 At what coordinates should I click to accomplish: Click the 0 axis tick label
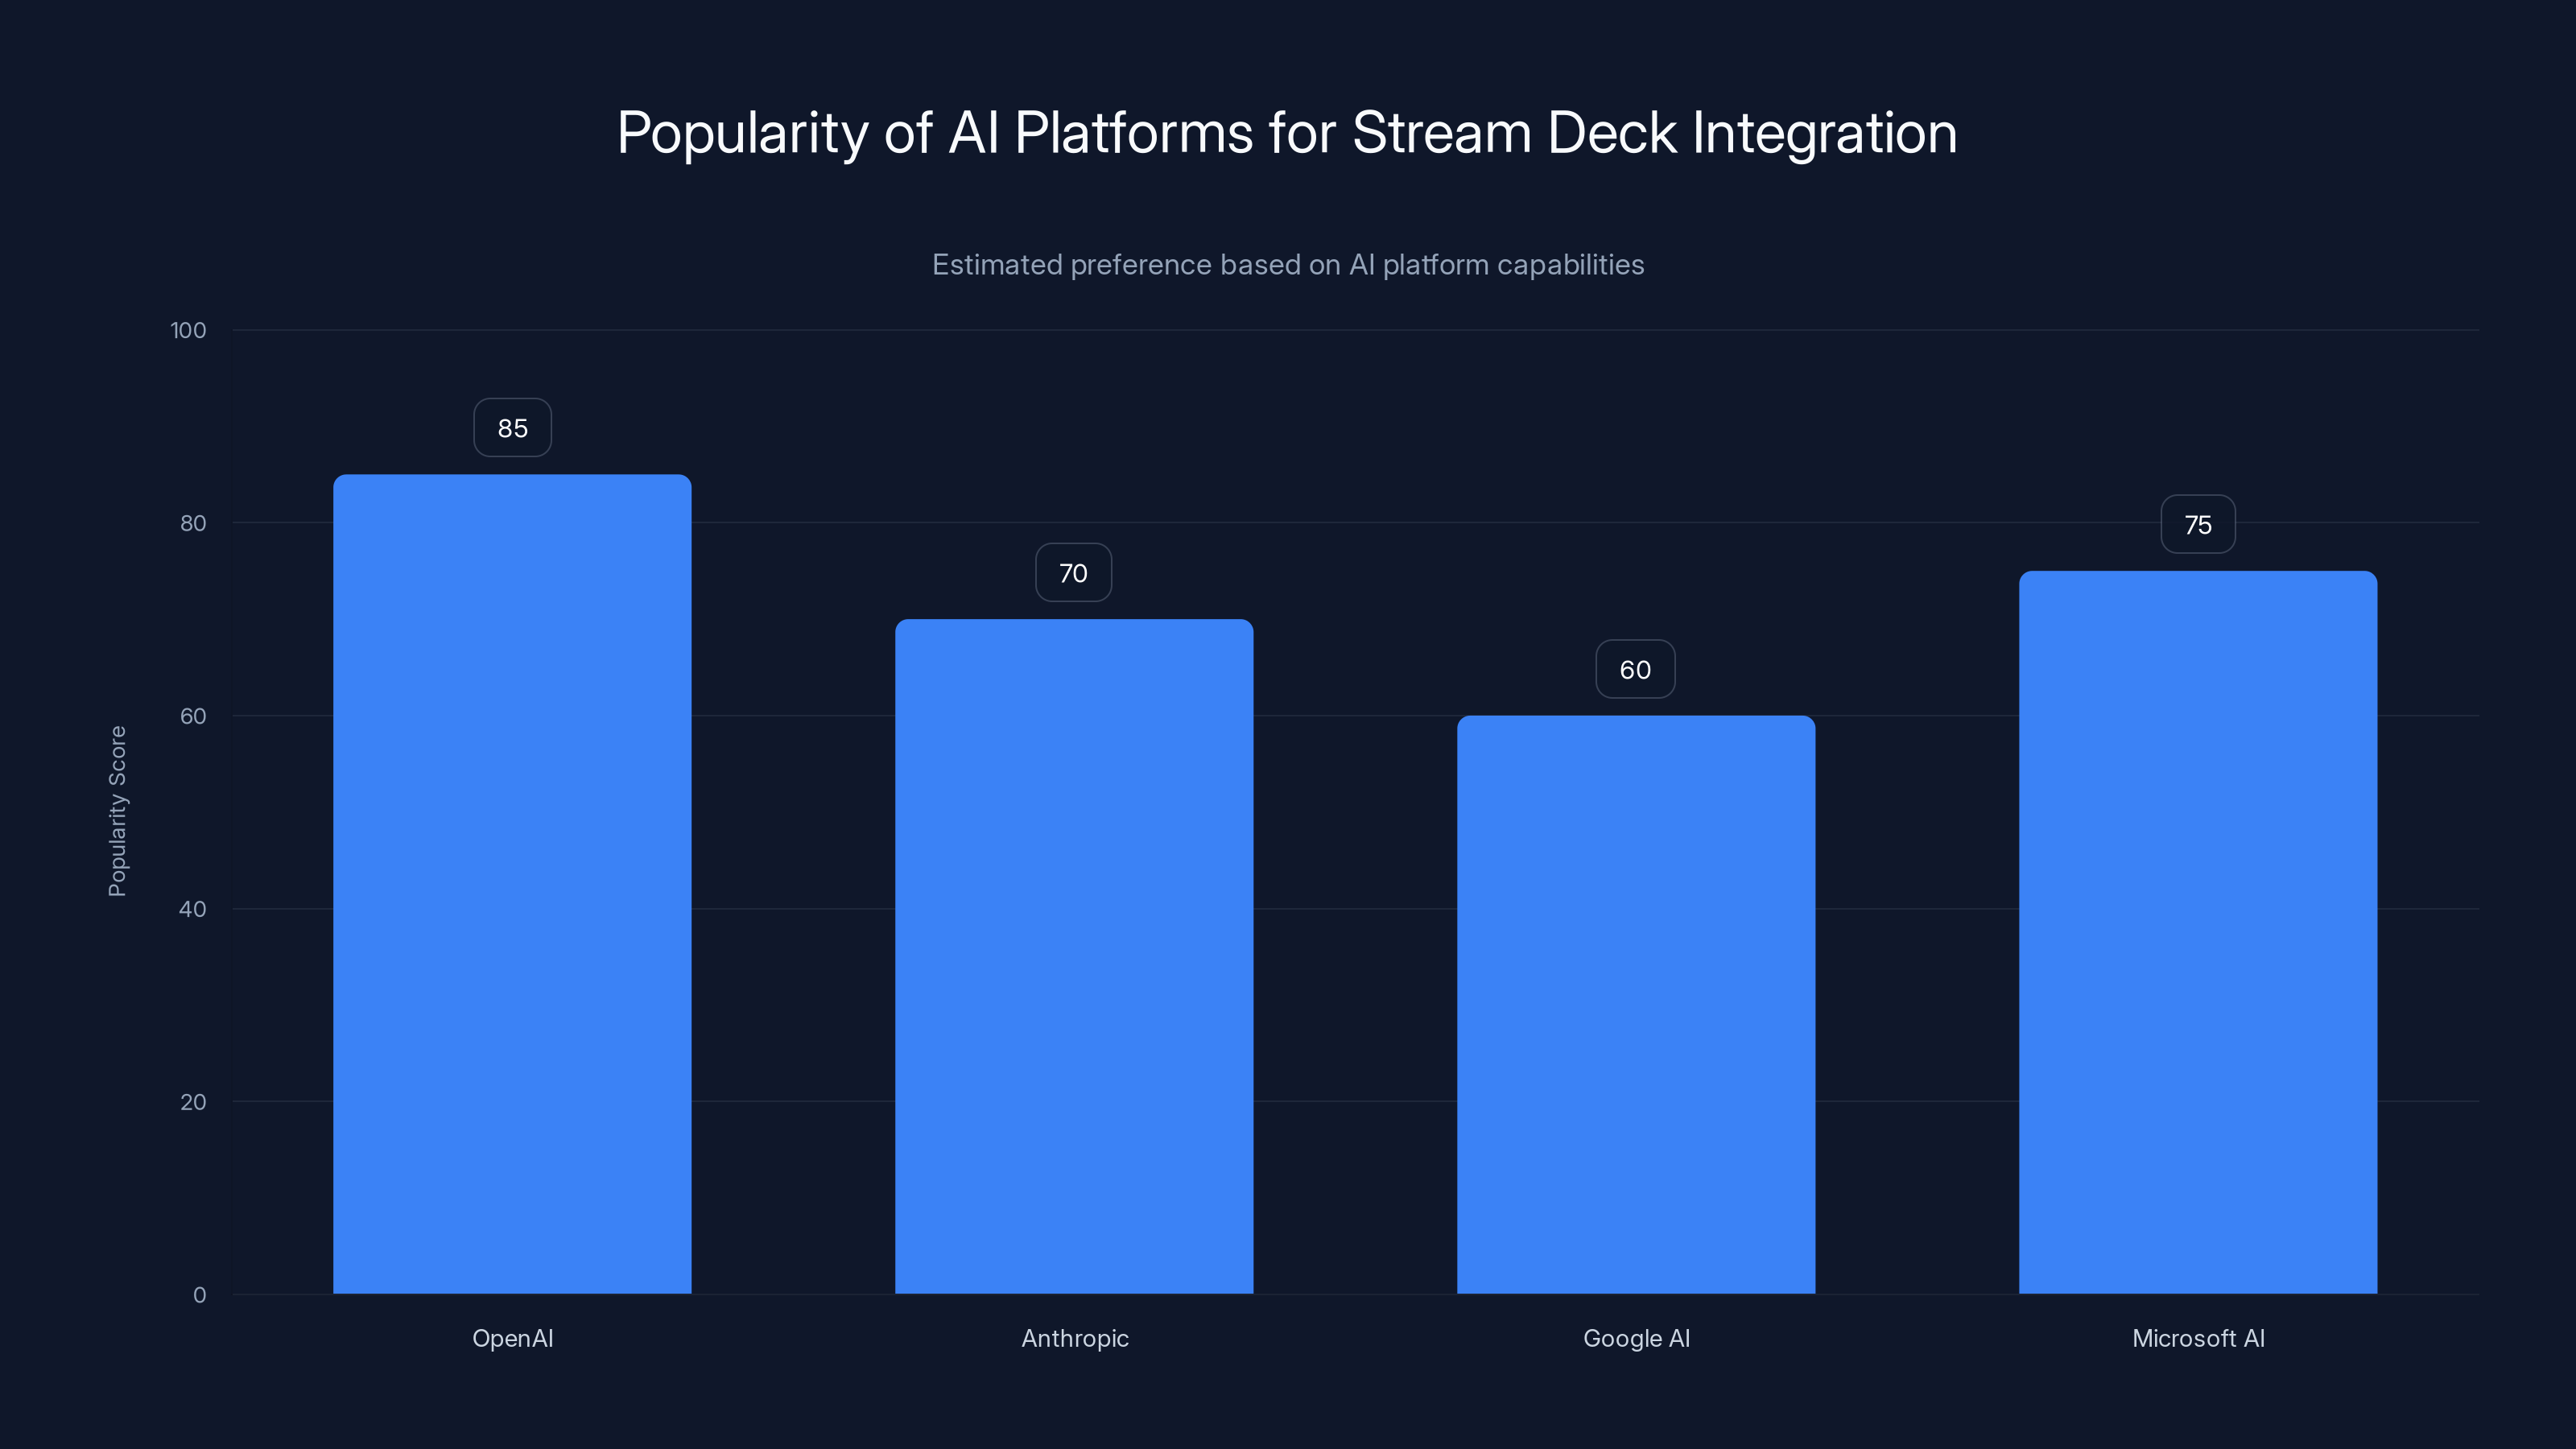coord(200,1295)
